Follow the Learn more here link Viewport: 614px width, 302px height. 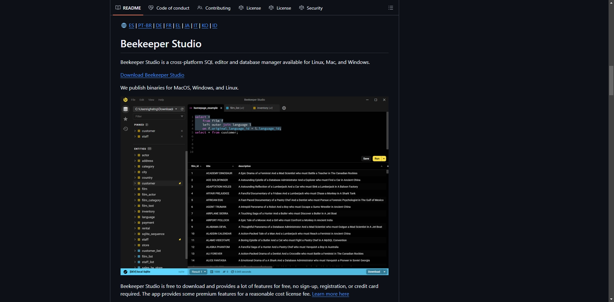(330, 294)
